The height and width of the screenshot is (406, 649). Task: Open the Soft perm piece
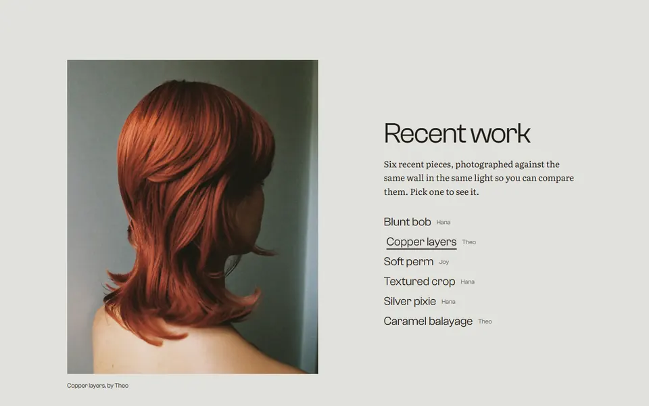pyautogui.click(x=408, y=262)
